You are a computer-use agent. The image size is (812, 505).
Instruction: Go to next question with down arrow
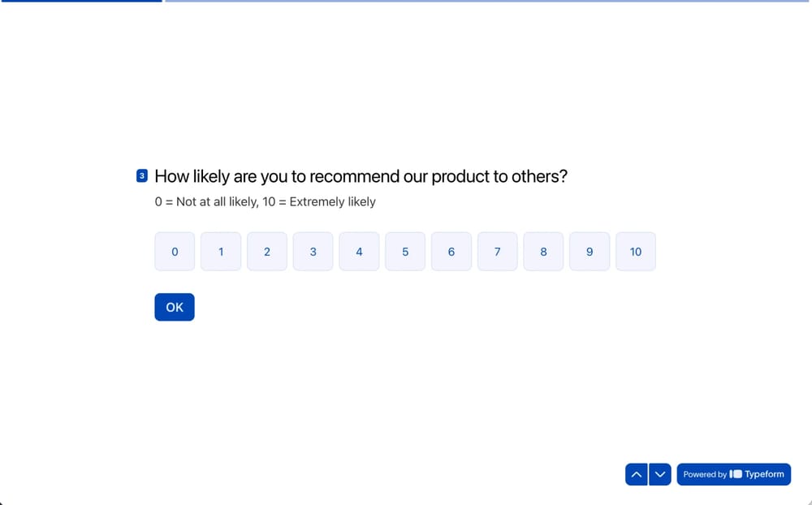pyautogui.click(x=660, y=474)
